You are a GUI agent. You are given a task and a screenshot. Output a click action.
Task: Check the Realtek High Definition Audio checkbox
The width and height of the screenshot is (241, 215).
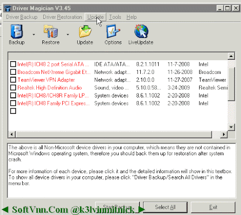tap(13, 88)
